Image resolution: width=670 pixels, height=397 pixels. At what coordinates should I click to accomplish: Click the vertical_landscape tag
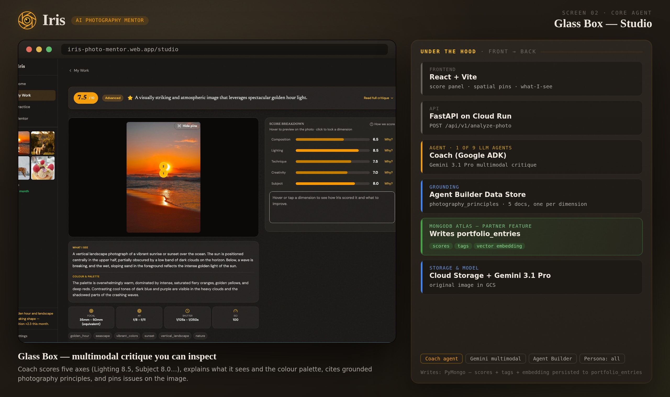click(175, 336)
